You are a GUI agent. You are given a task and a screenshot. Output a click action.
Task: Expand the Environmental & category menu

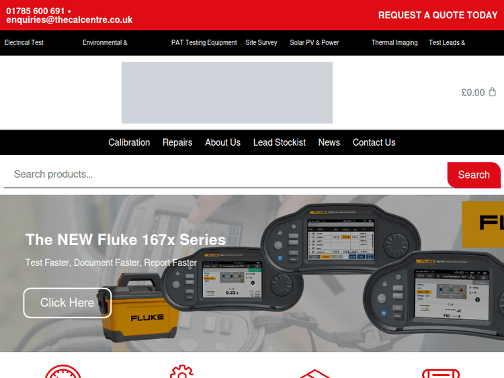point(105,42)
